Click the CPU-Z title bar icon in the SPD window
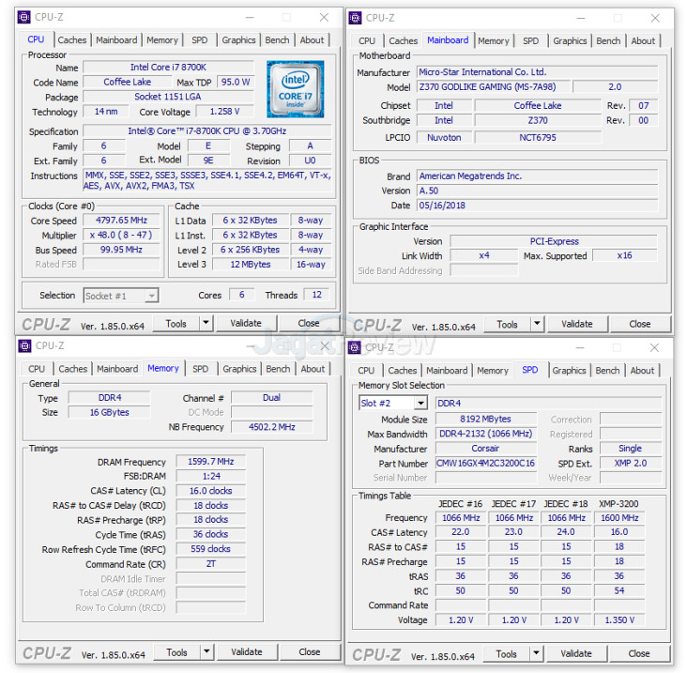 pyautogui.click(x=357, y=347)
